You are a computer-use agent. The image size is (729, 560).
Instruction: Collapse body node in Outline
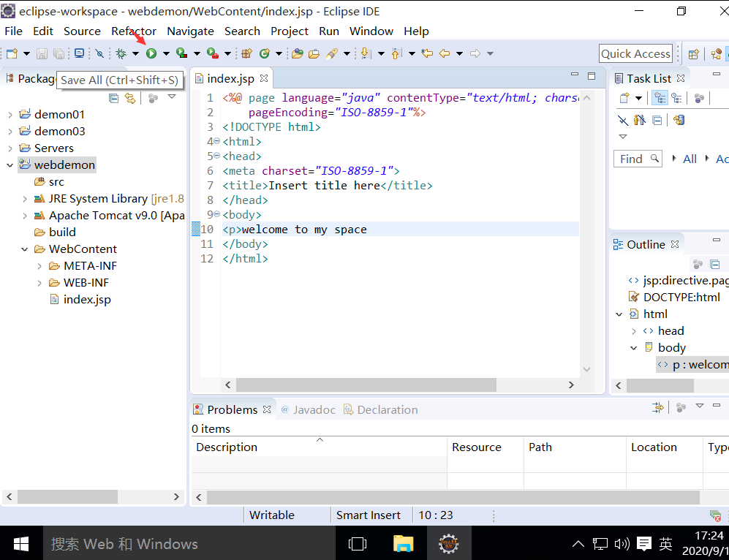coord(634,347)
